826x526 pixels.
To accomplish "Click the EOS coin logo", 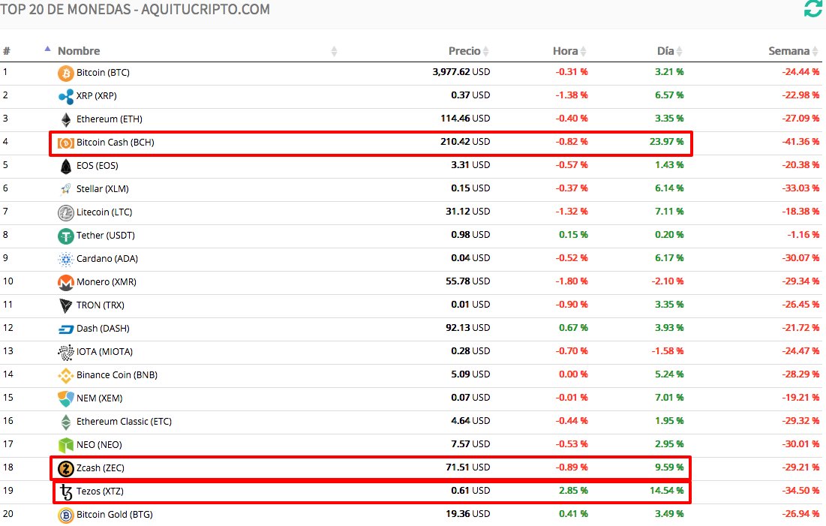I will pyautogui.click(x=66, y=166).
